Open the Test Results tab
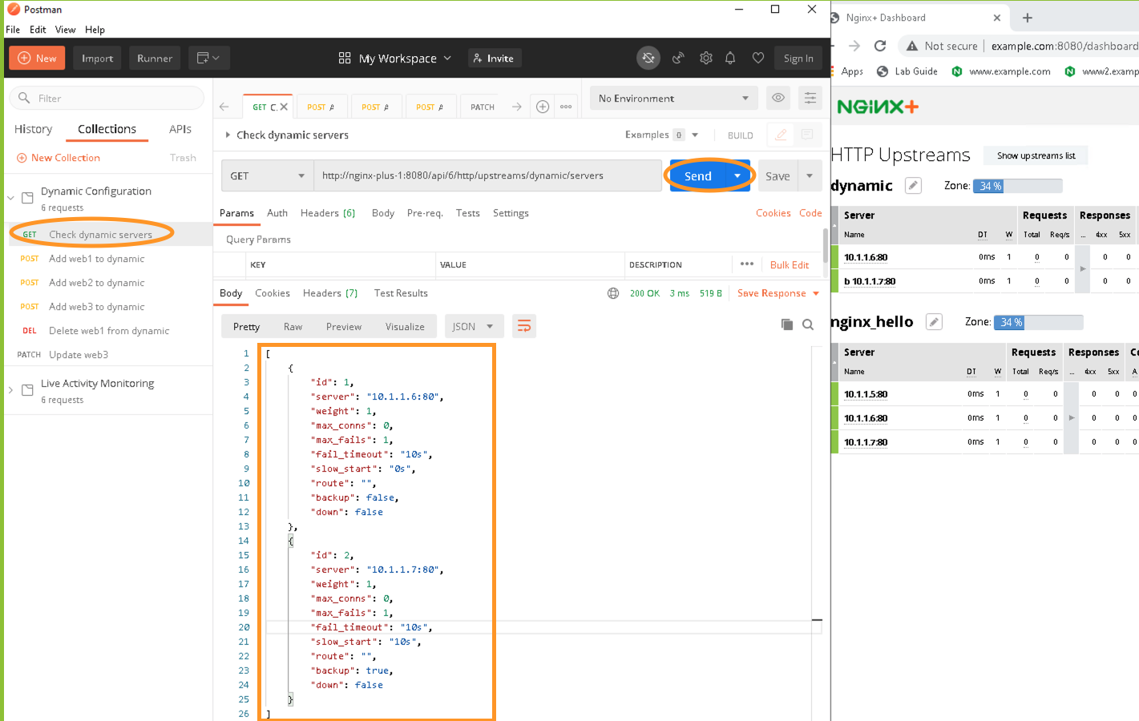Viewport: 1139px width, 721px height. (401, 293)
